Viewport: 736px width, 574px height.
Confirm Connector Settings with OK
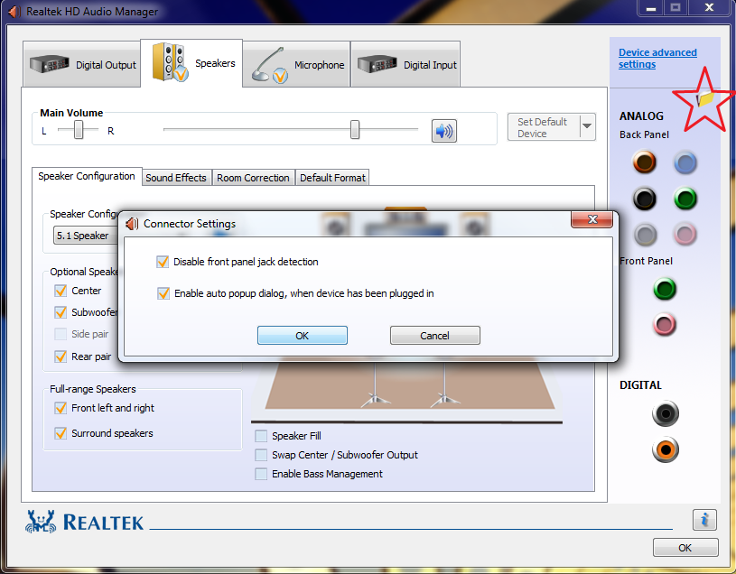point(302,335)
